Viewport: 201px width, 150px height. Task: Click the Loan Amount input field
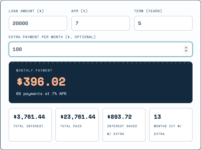click(x=38, y=23)
